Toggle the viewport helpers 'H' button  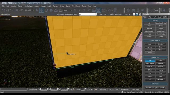pos(137,14)
